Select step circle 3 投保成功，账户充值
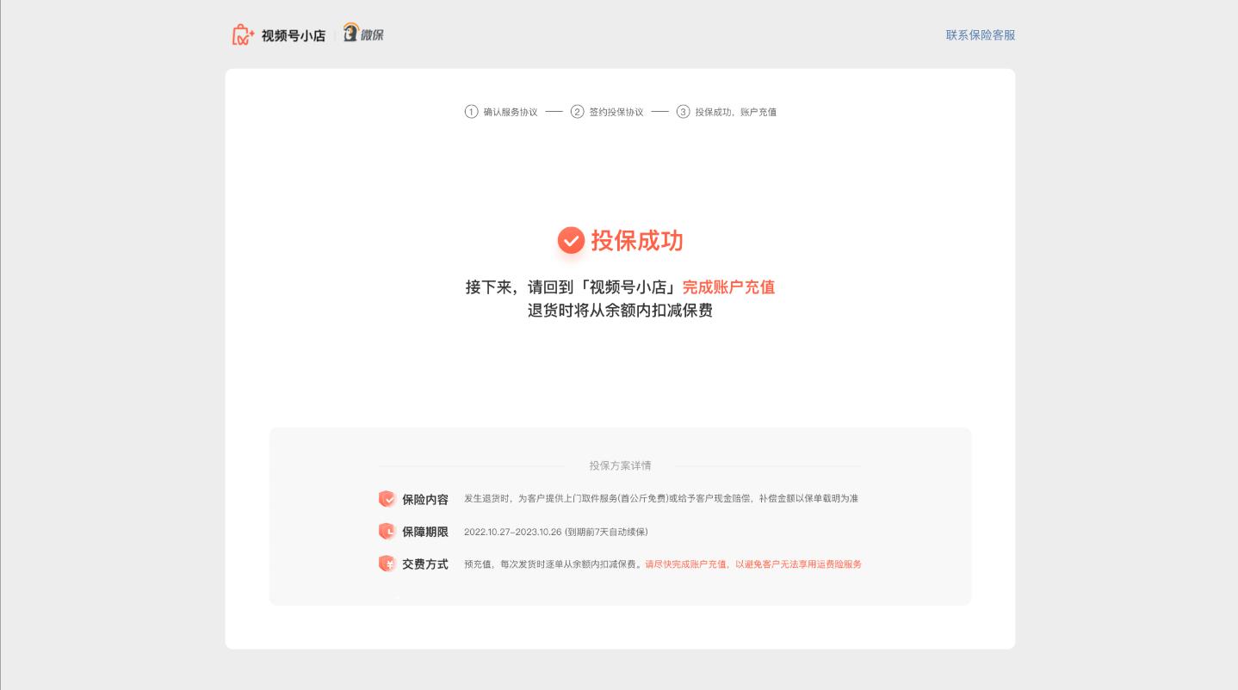The height and width of the screenshot is (690, 1238). pyautogui.click(x=684, y=112)
